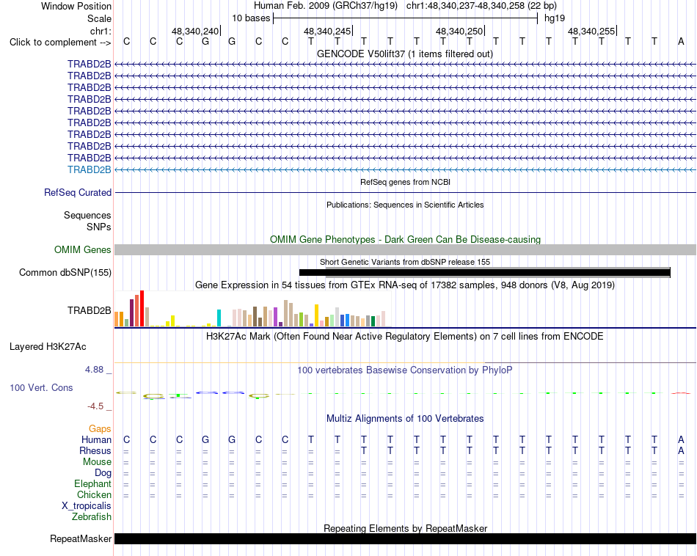
Task: Click the chr1: base position label
Action: coord(101,31)
